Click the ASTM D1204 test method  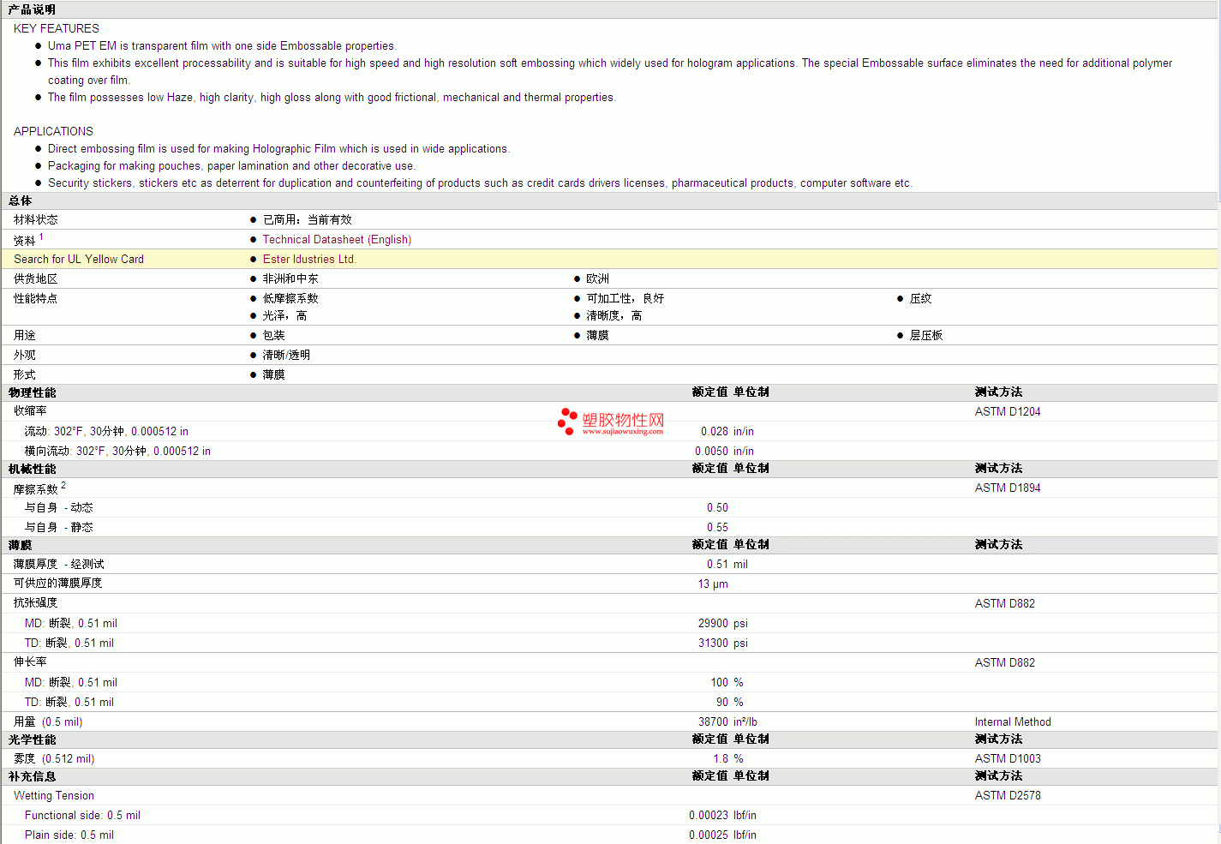(1008, 412)
